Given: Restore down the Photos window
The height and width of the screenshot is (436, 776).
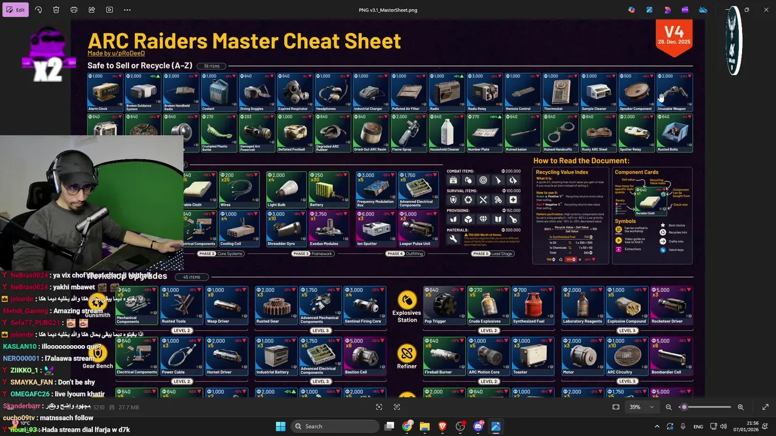Looking at the screenshot, I should tap(747, 10).
